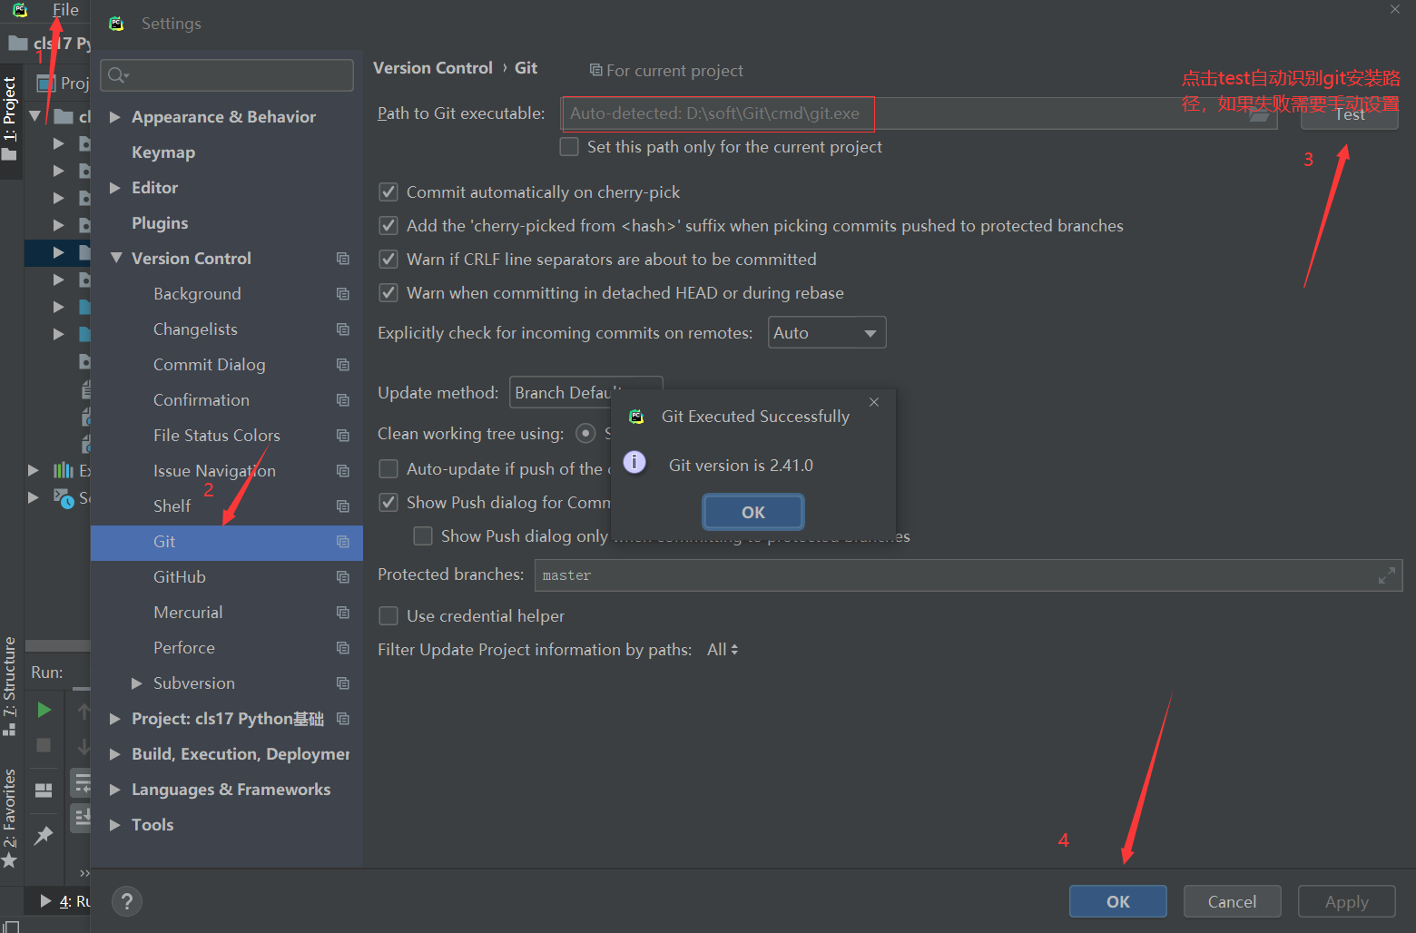Click project-level copy icon beside Version Control
Viewport: 1416px width, 933px height.
(x=342, y=259)
